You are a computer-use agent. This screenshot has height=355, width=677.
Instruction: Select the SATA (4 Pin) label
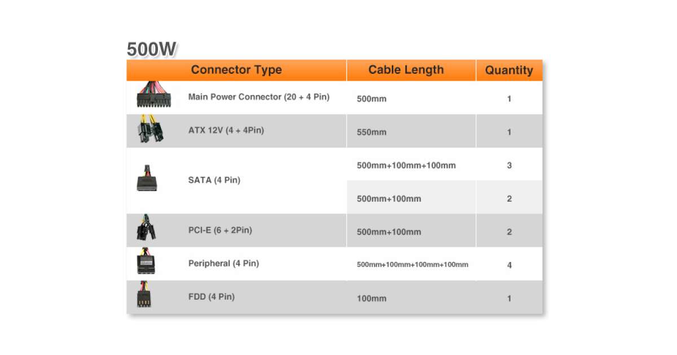(214, 180)
